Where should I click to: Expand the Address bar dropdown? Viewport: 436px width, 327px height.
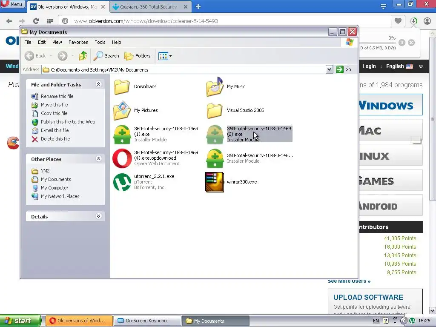329,69
